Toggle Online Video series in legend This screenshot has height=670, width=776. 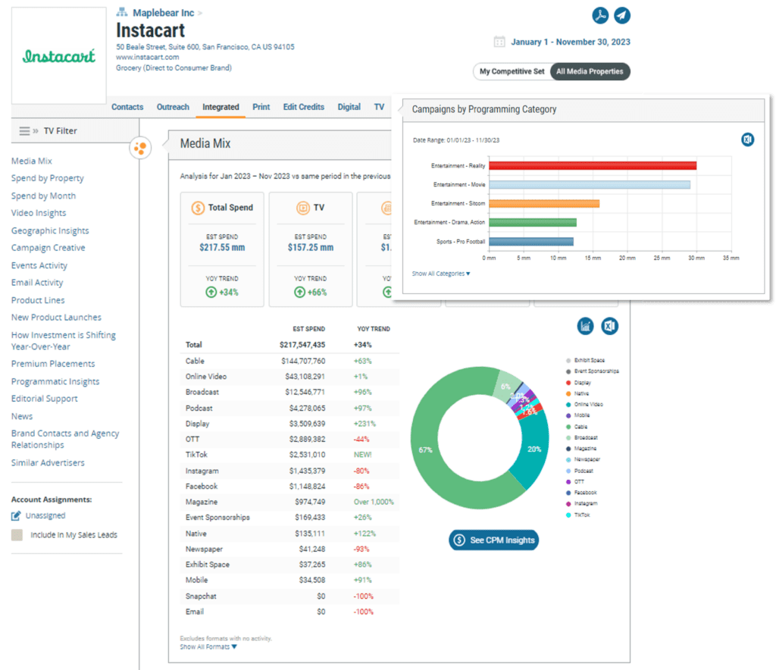click(584, 404)
